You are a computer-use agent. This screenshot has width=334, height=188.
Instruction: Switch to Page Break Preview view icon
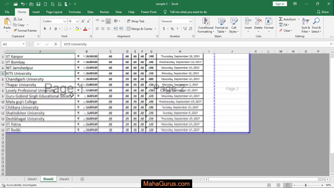point(288,185)
